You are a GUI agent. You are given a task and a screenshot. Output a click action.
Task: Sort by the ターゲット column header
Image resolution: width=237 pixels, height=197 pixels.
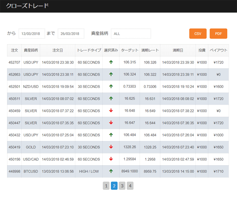click(130, 50)
